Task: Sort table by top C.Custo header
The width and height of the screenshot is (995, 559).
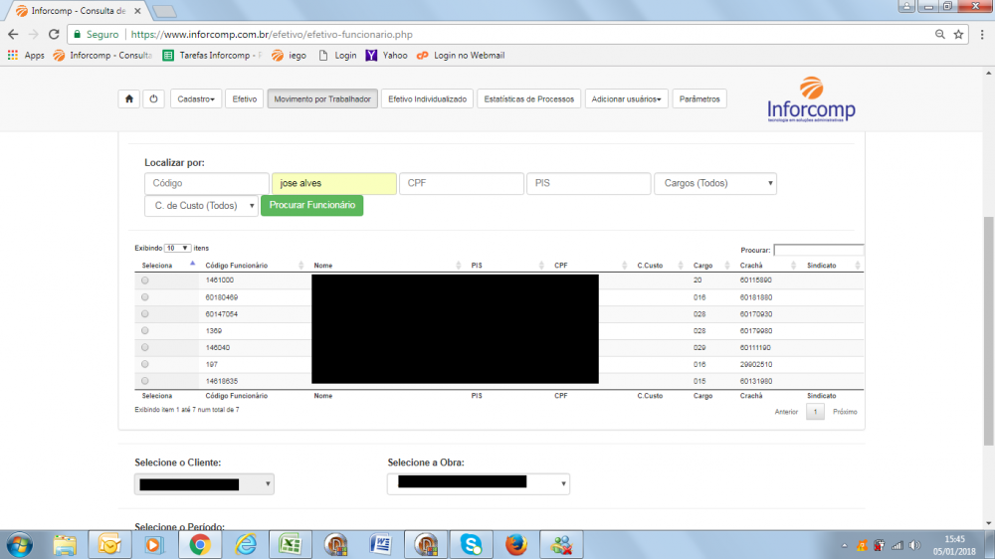Action: pos(650,266)
